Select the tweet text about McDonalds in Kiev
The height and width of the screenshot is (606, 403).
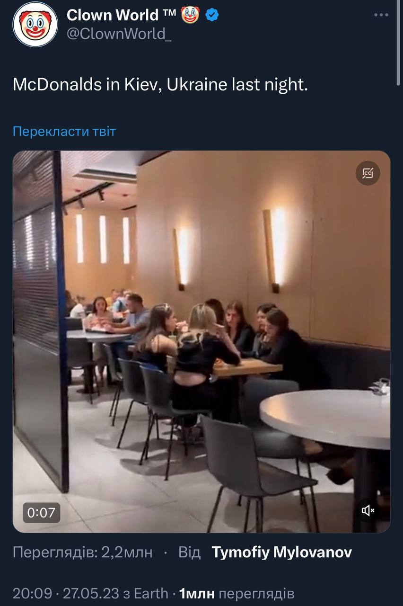click(160, 84)
